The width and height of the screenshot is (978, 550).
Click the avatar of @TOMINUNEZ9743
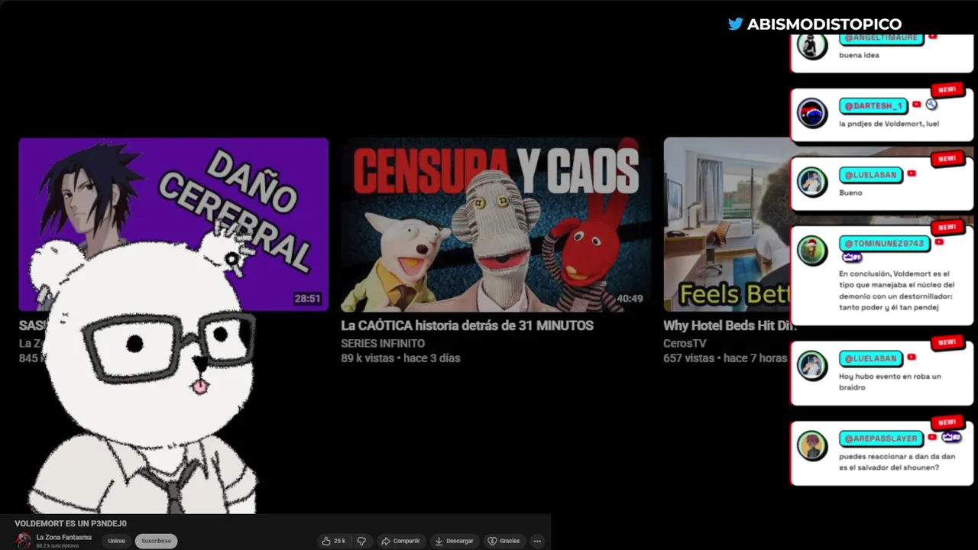(812, 251)
